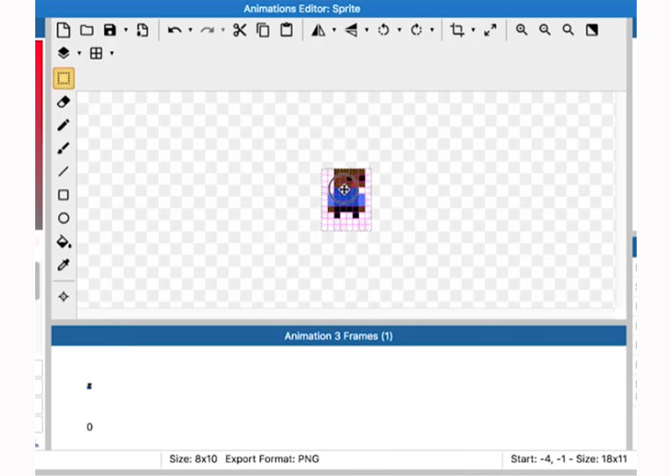The image size is (671, 476).
Task: Open the rotate clockwise dropdown arrow
Action: click(x=432, y=30)
